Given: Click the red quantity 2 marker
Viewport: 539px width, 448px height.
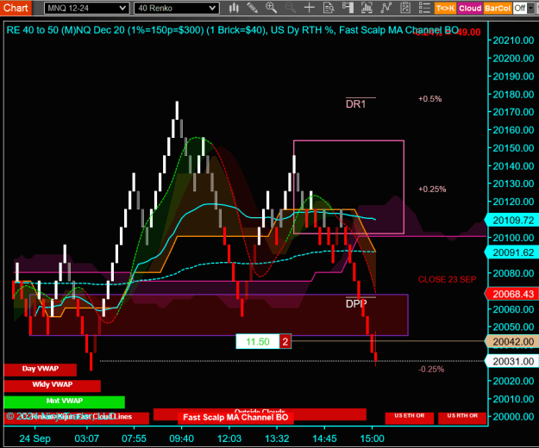Looking at the screenshot, I should point(285,341).
